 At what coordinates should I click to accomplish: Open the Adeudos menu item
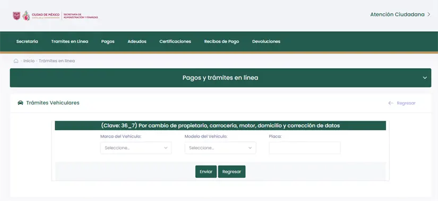137,41
